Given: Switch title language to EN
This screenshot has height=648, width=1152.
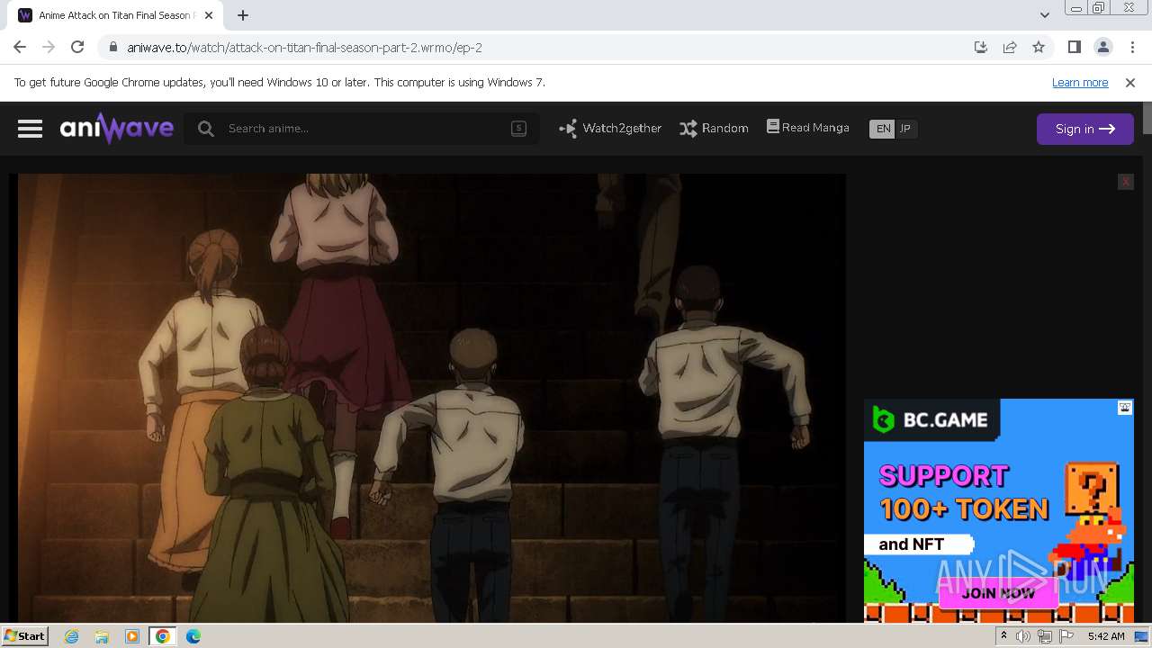Looking at the screenshot, I should (883, 129).
